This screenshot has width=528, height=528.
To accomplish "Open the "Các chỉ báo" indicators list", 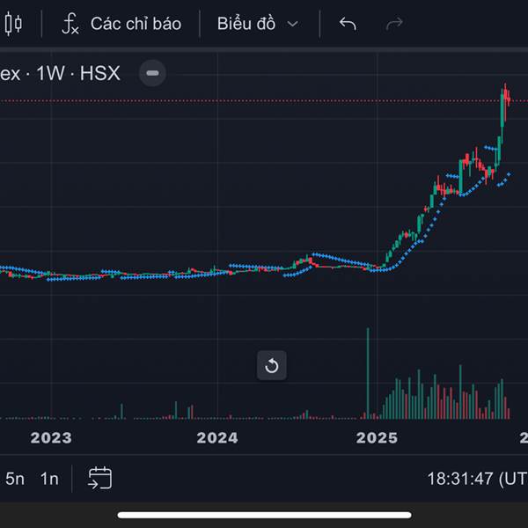I will tap(135, 24).
